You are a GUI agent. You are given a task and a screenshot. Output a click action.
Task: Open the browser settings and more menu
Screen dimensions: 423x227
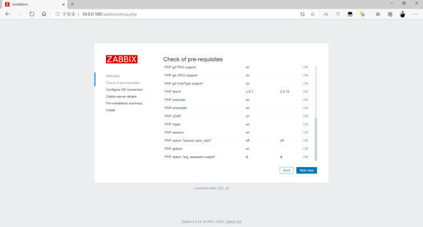415,14
